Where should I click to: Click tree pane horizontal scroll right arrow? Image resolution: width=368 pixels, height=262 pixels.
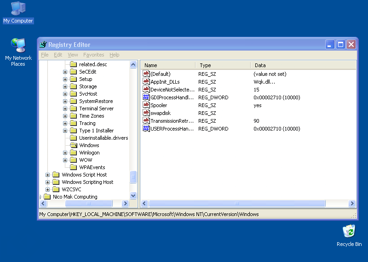[125, 203]
